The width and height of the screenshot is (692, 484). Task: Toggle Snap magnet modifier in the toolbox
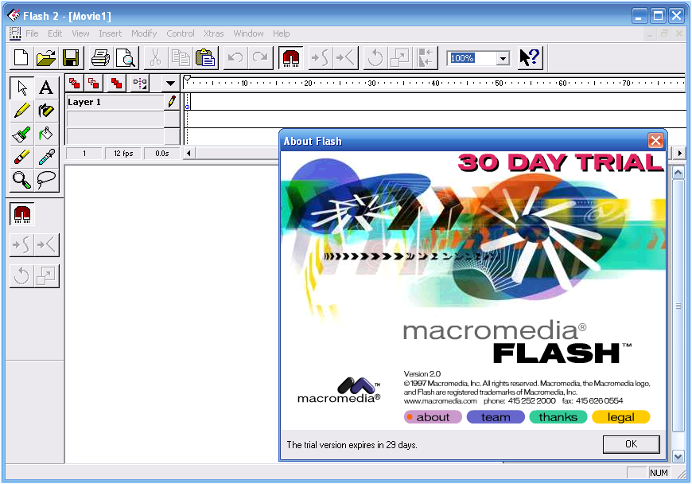22,214
